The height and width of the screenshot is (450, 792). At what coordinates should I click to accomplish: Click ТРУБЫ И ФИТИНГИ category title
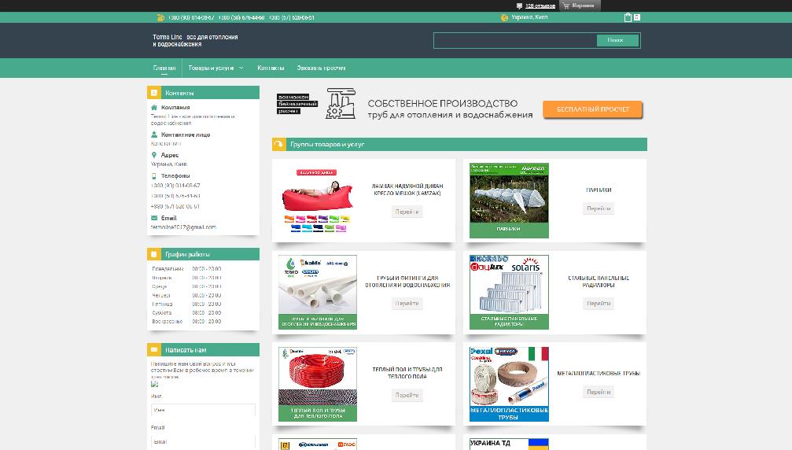coord(407,282)
